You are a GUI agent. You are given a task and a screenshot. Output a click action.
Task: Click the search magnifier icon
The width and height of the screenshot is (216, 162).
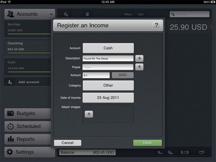(173, 14)
